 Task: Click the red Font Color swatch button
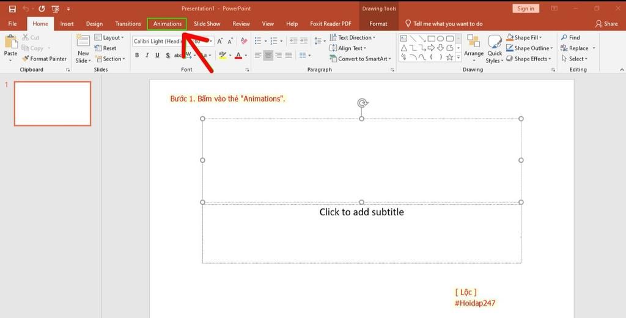pos(238,56)
